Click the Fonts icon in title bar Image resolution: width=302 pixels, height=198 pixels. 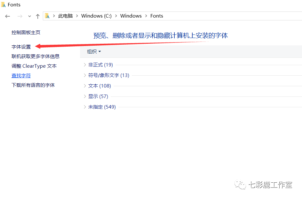pyautogui.click(x=3, y=4)
